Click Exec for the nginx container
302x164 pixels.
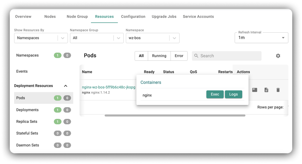tap(215, 94)
